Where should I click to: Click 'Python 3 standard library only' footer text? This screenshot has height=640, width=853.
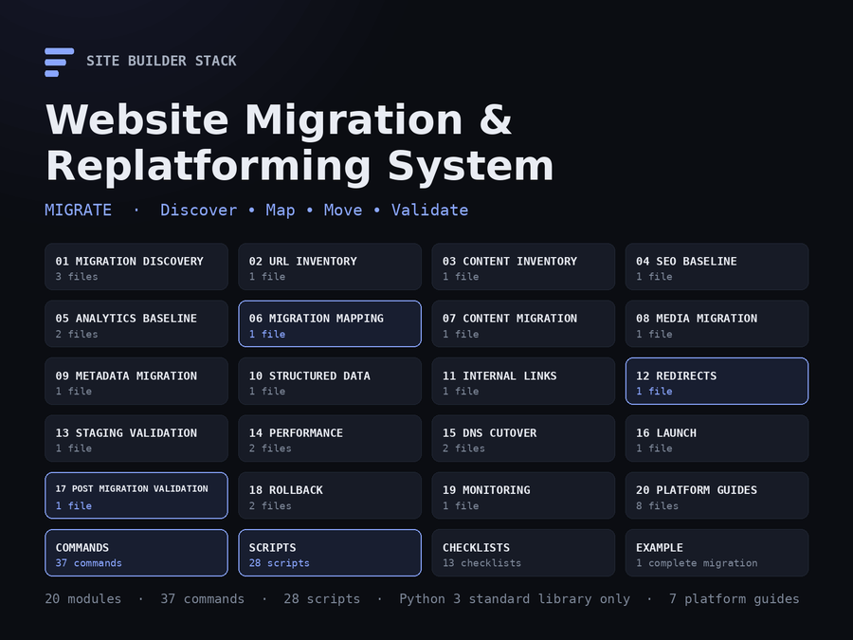pos(515,598)
